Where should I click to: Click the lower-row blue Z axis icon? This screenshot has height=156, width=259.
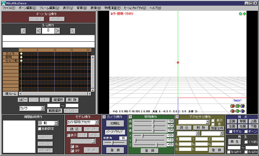click(243, 111)
